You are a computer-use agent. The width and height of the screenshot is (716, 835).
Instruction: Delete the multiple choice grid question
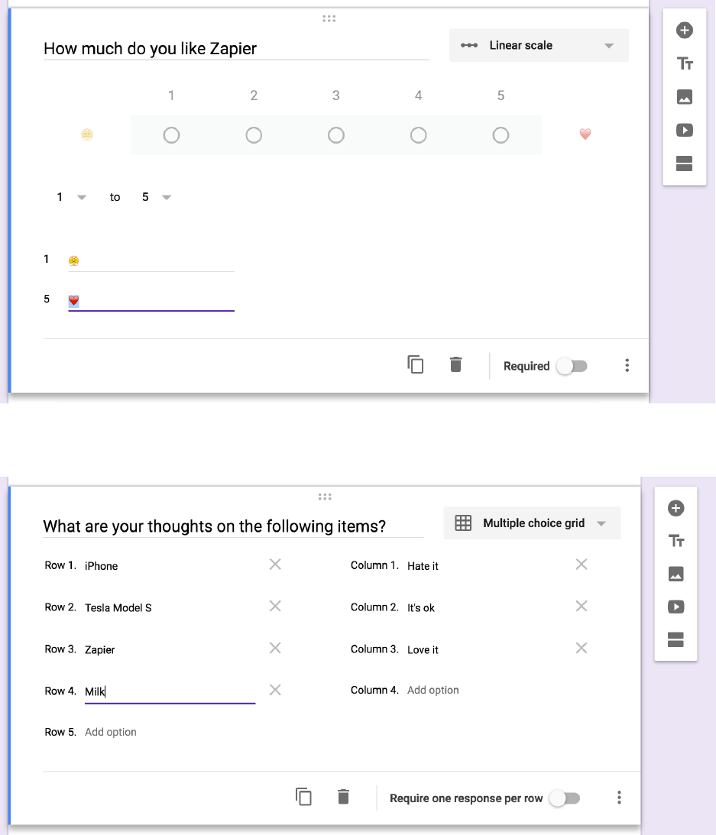click(344, 798)
